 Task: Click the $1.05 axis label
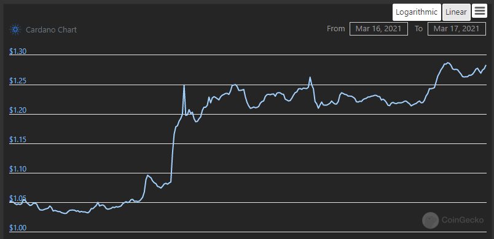[18, 199]
